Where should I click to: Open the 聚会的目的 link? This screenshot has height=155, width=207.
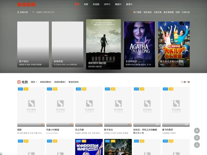74,82
